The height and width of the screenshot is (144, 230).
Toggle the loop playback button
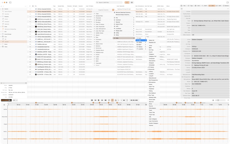(109, 100)
